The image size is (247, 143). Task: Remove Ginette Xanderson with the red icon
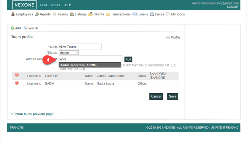click(x=17, y=75)
